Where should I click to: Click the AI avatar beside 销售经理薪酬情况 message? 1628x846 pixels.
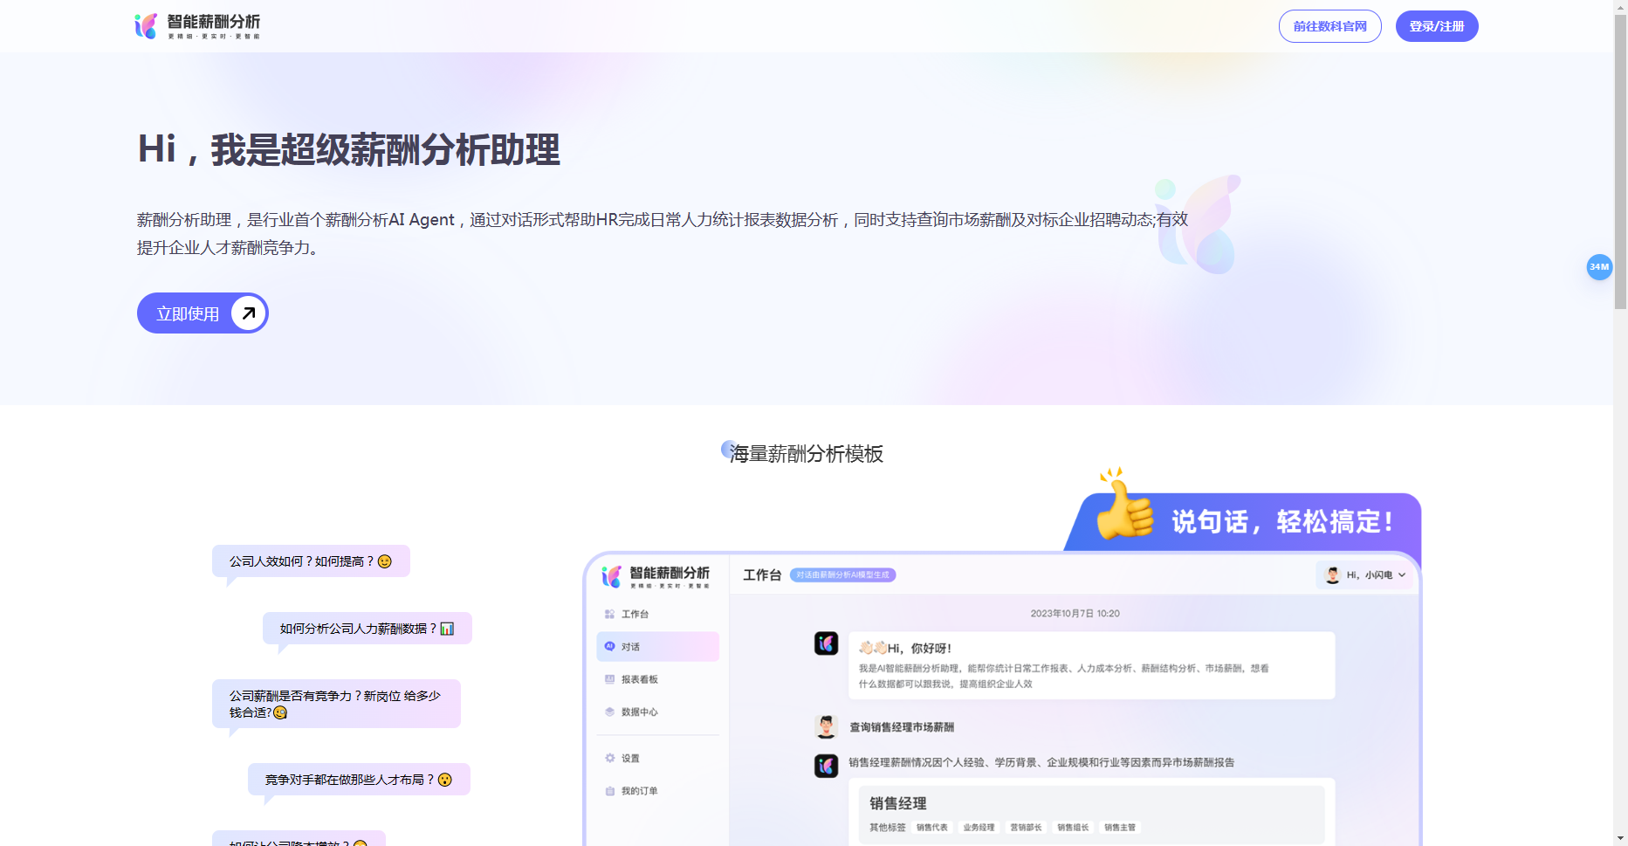click(x=826, y=766)
